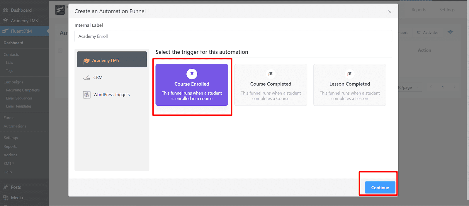Click the Posts pin icon in sidebar

[x=6, y=187]
